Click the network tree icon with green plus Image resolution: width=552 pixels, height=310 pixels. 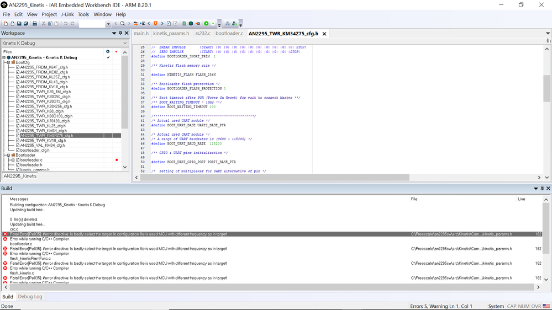coord(234,24)
